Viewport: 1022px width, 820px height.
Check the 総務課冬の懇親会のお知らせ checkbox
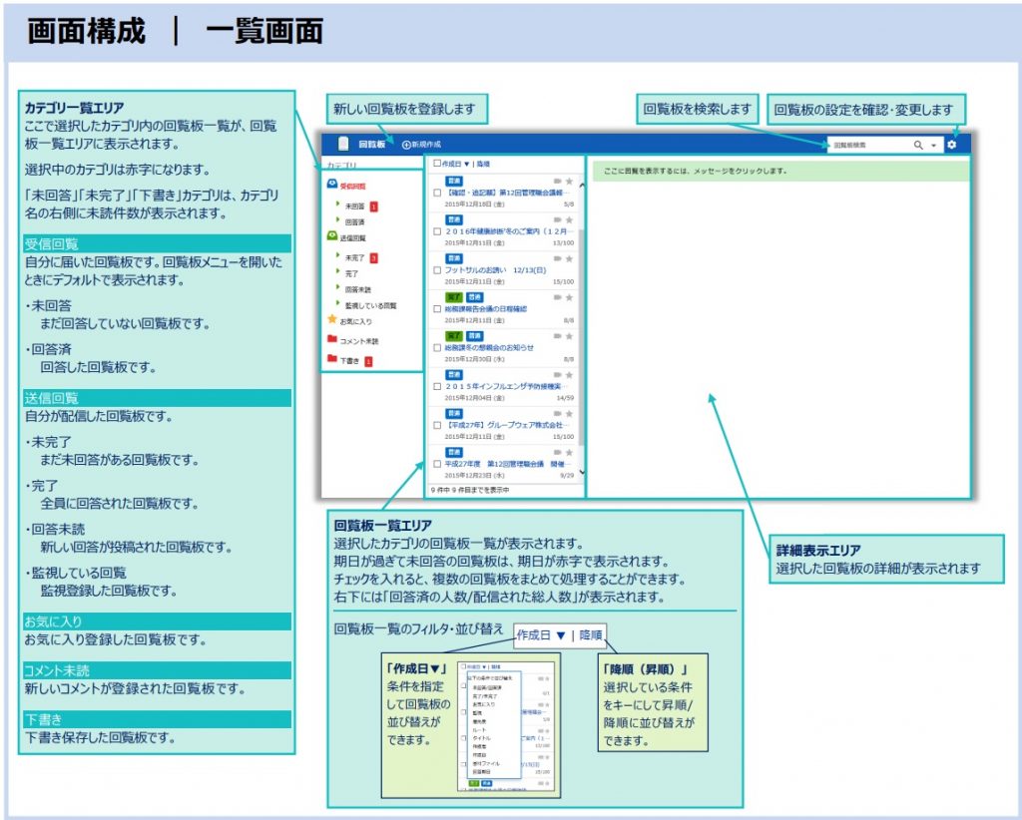437,348
